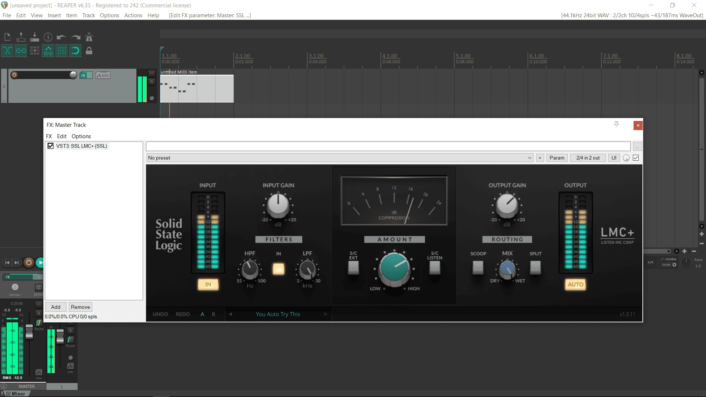Click the AMOUNT compression knob
The height and width of the screenshot is (397, 706).
394,269
